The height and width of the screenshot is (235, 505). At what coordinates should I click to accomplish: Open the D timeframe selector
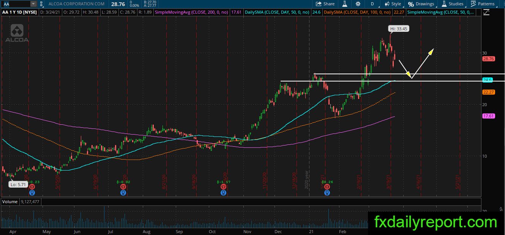[x=372, y=4]
